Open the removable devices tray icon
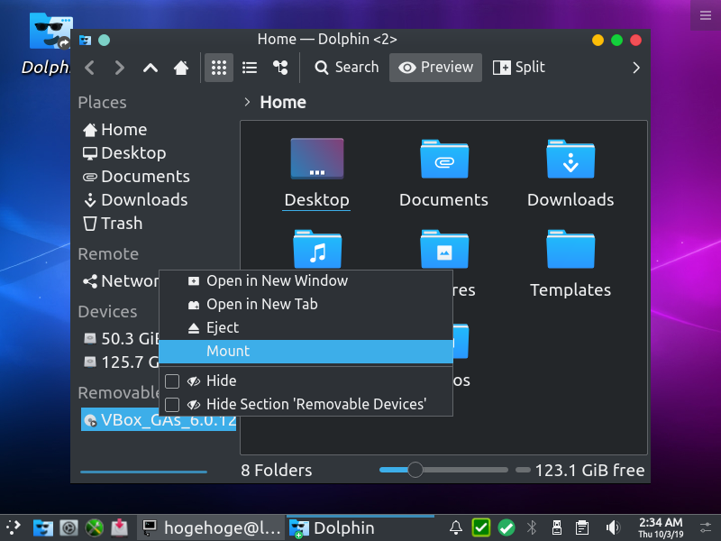721x541 pixels. tap(557, 527)
